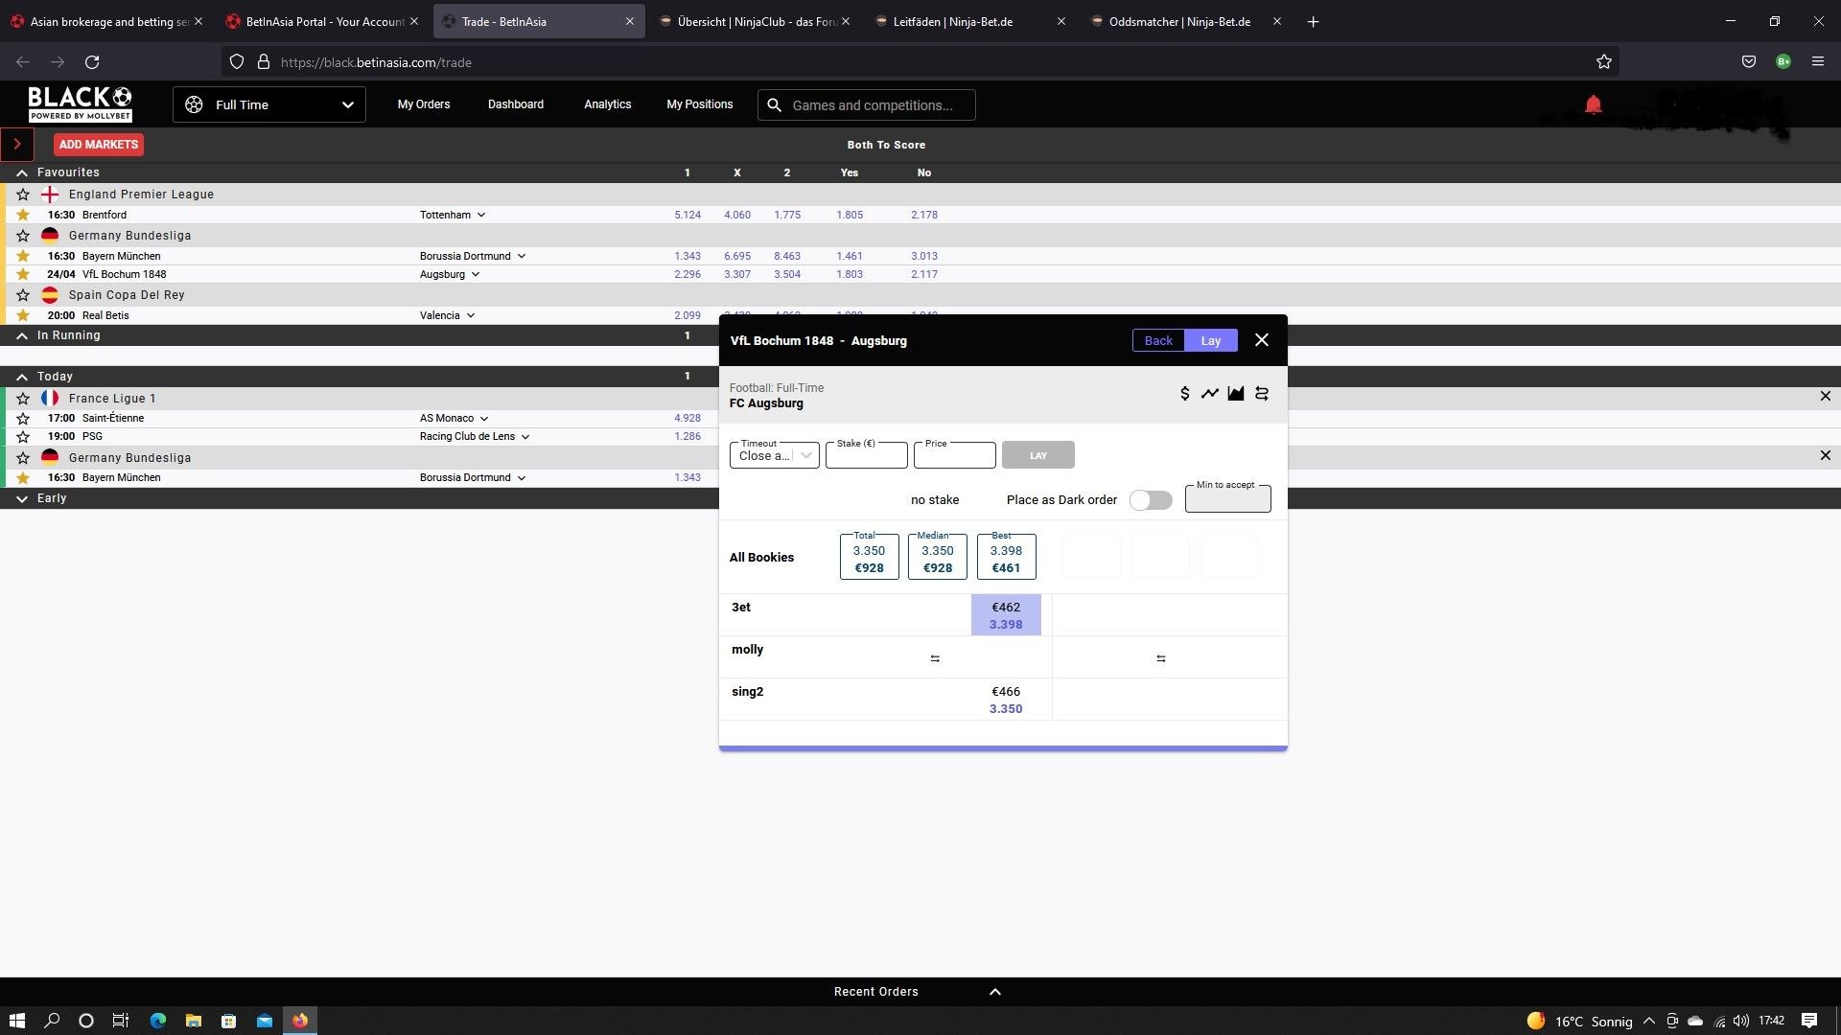This screenshot has width=1841, height=1035.
Task: Click the 5.124 odds for Brentford
Action: pyautogui.click(x=687, y=215)
